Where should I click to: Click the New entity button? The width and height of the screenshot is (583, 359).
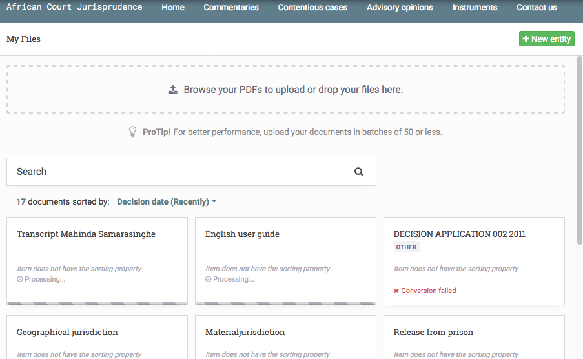547,39
